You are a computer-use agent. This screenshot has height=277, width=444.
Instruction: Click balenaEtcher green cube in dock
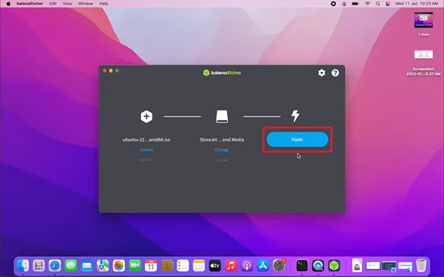pos(334,266)
